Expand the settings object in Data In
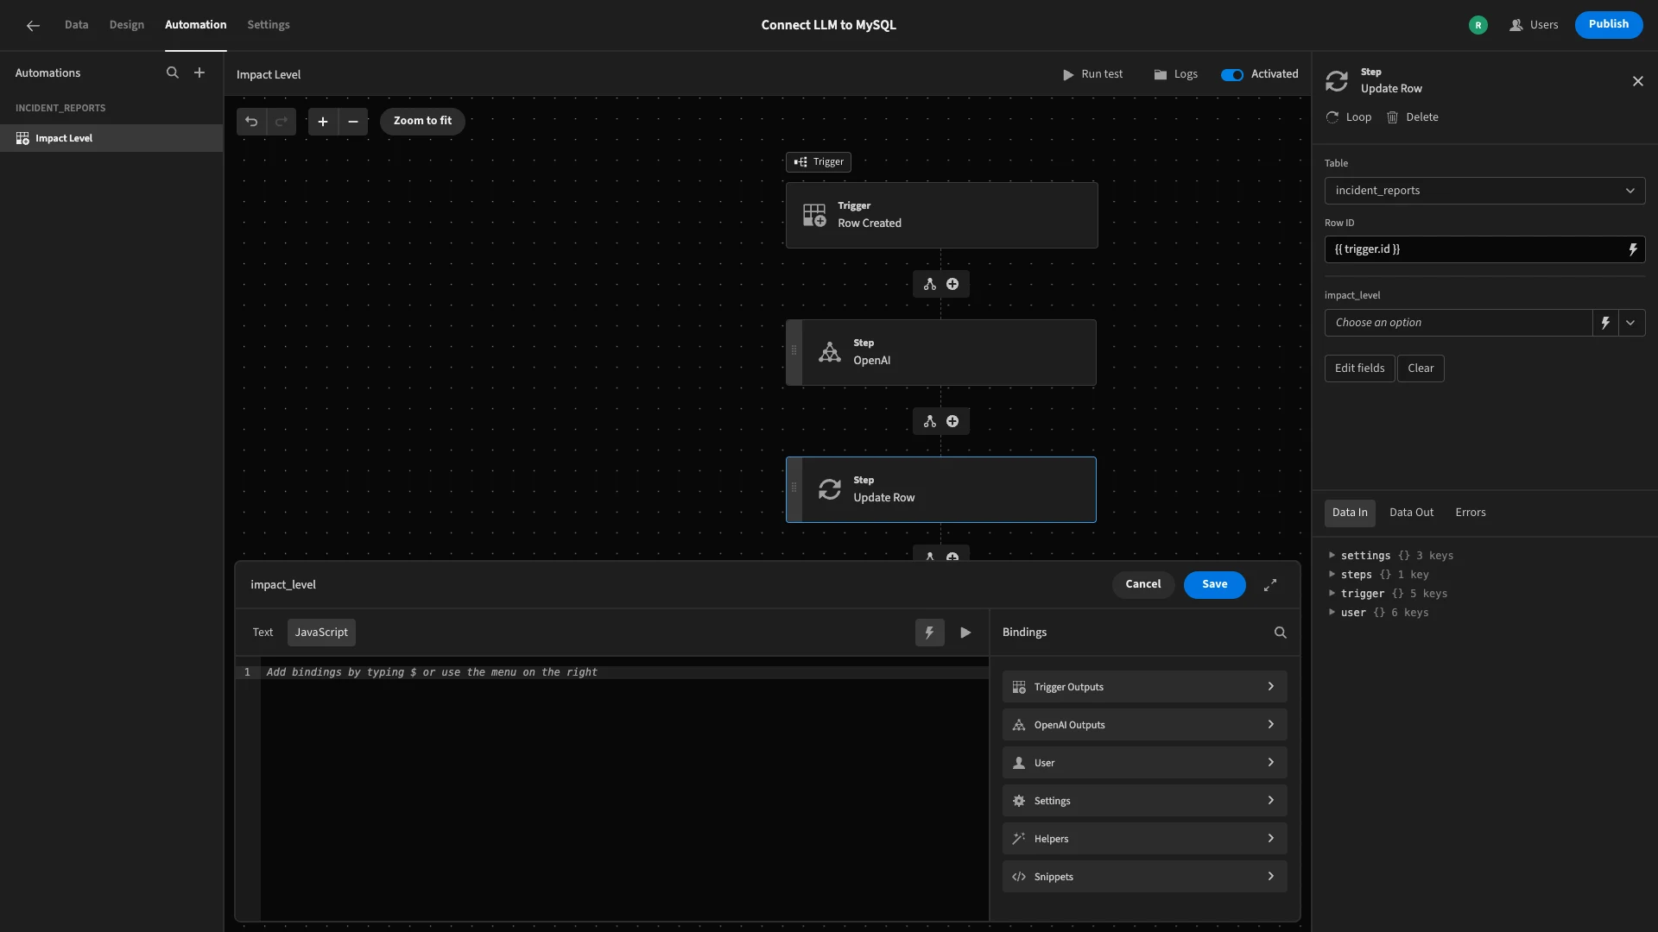 coord(1332,555)
